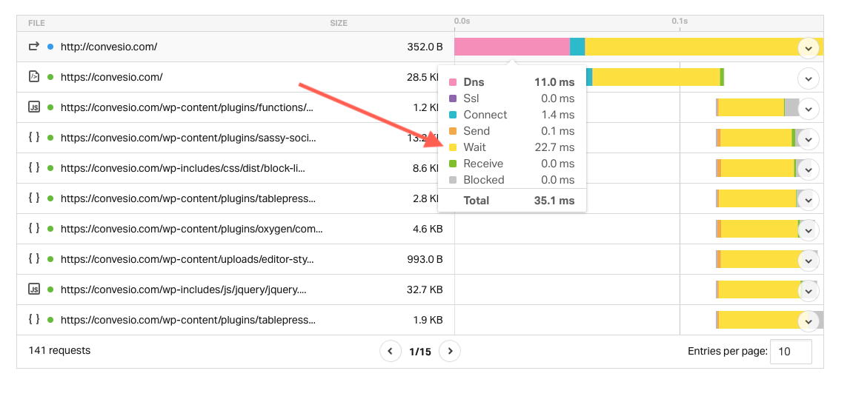Expand the 2.8 KB tablepress request row
Image resolution: width=853 pixels, height=402 pixels.
click(x=809, y=201)
